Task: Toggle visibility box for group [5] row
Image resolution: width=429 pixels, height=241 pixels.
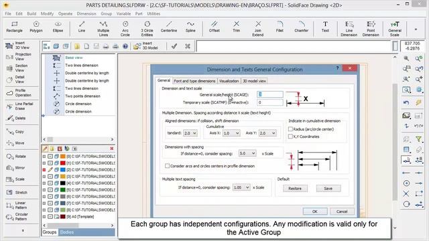Action: [50, 190]
